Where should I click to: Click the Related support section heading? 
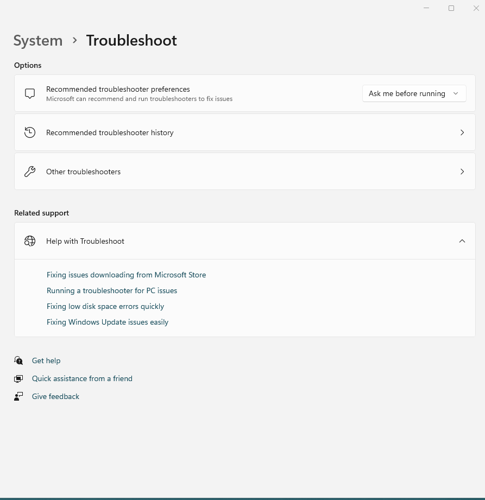41,213
